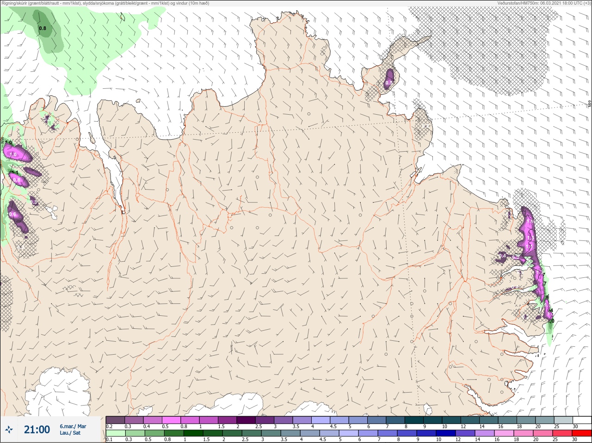Select the bright pink 0.5 swatch in upper legend

(172, 420)
